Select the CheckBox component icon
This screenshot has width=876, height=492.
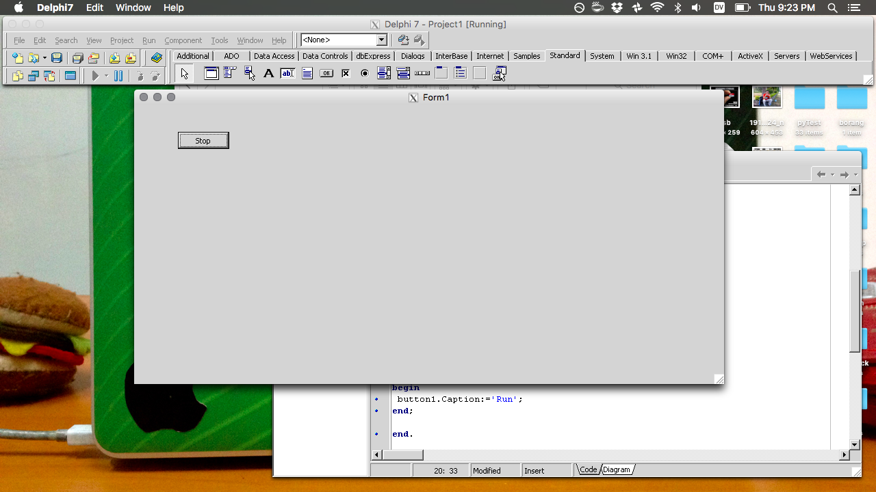[x=346, y=73]
